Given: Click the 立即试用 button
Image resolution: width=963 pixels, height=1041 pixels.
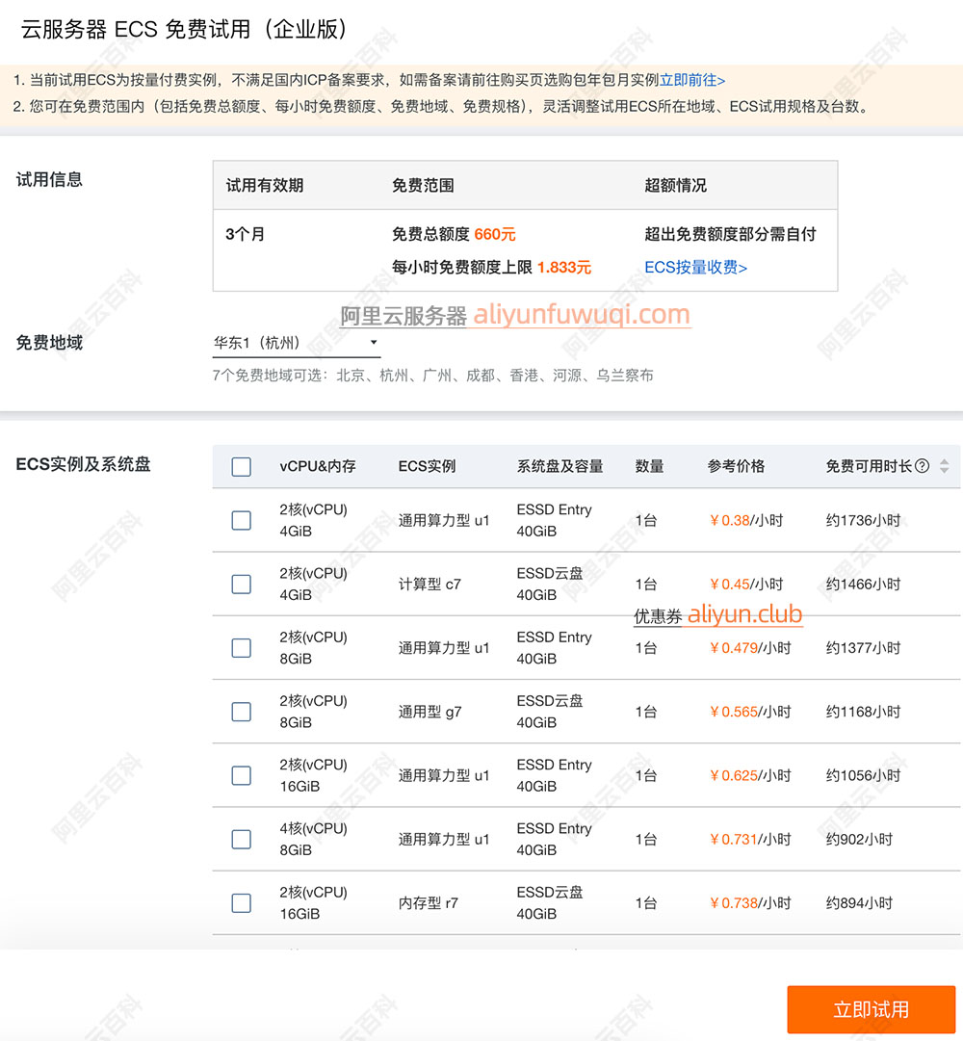Looking at the screenshot, I should tap(871, 1009).
